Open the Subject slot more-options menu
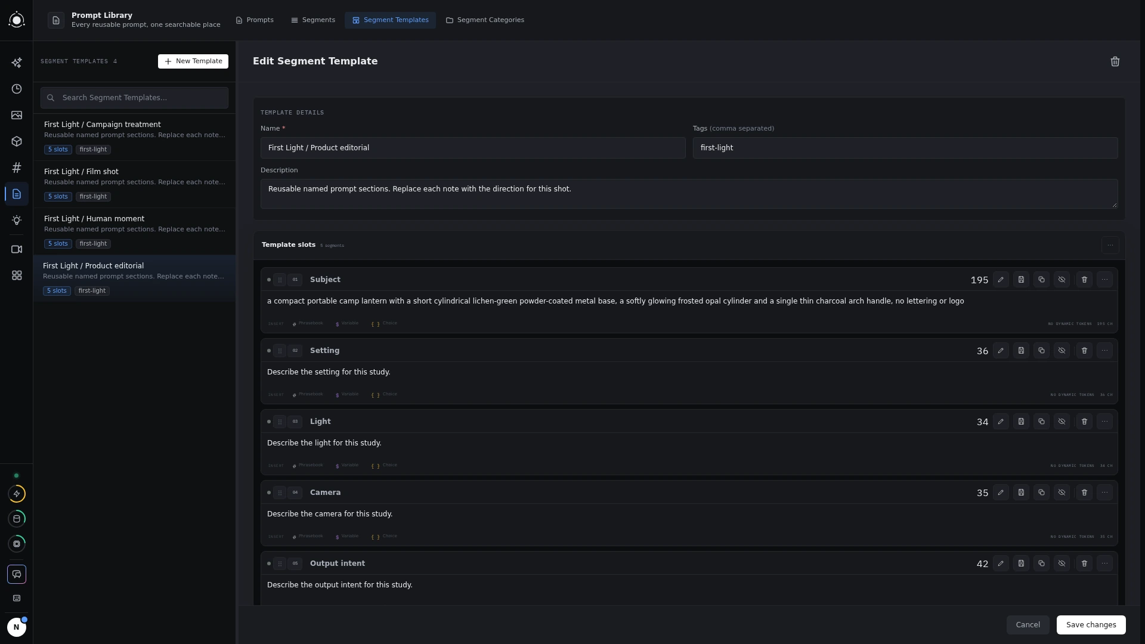 coord(1104,280)
